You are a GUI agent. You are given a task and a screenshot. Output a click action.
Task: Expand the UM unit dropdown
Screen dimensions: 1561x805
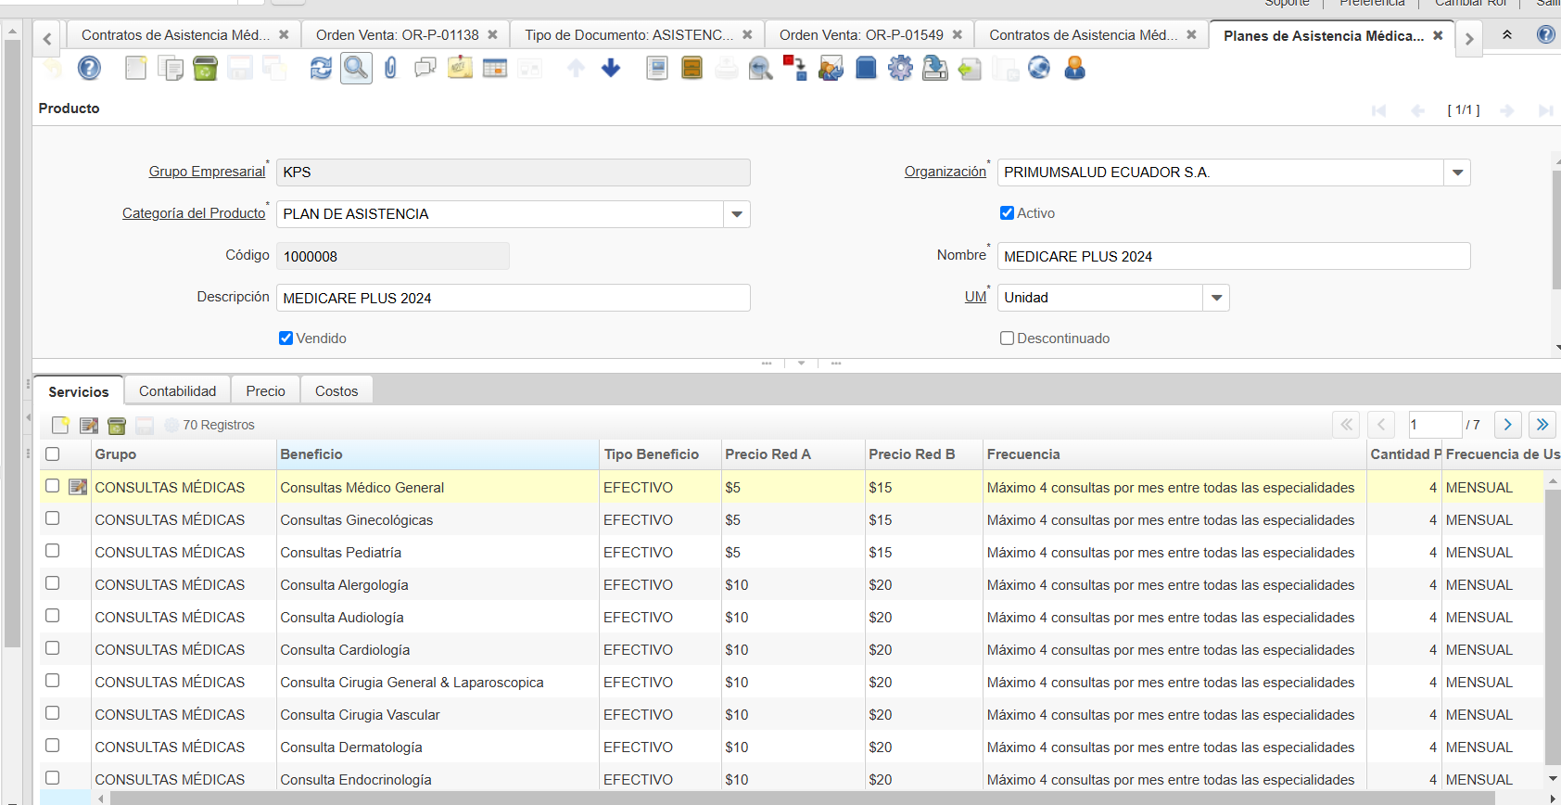[x=1216, y=298]
